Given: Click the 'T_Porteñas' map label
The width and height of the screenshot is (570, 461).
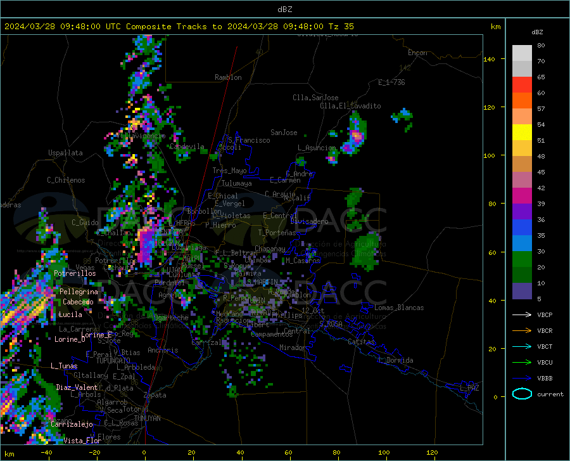Looking at the screenshot, I should pyautogui.click(x=277, y=233).
